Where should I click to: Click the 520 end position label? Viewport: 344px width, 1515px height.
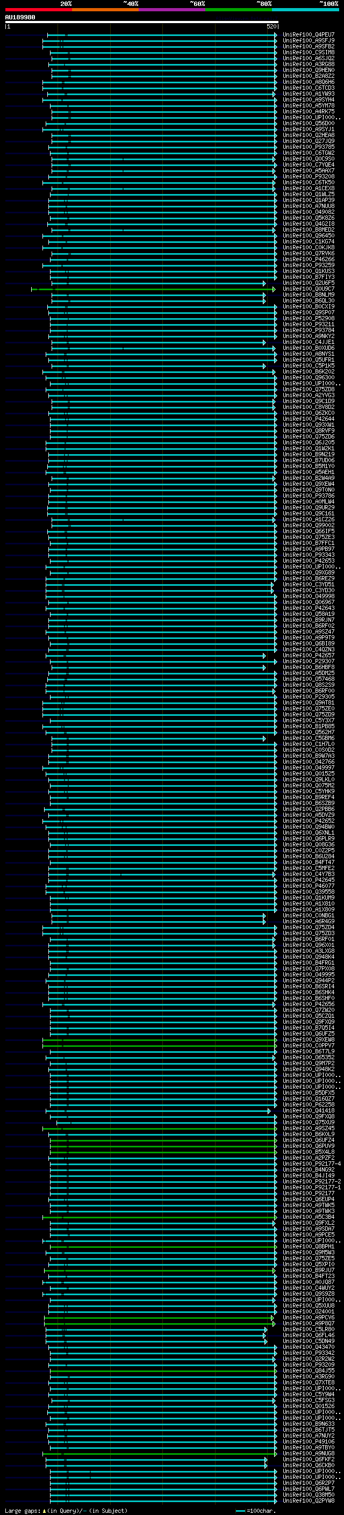271,26
